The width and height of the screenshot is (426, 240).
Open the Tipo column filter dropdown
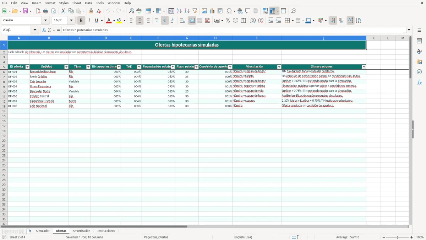(88, 67)
